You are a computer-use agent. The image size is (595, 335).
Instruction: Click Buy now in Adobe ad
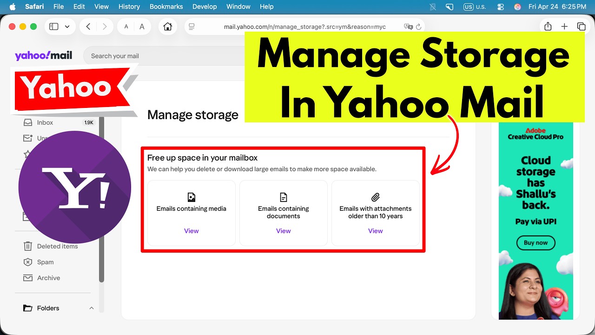[x=535, y=242]
